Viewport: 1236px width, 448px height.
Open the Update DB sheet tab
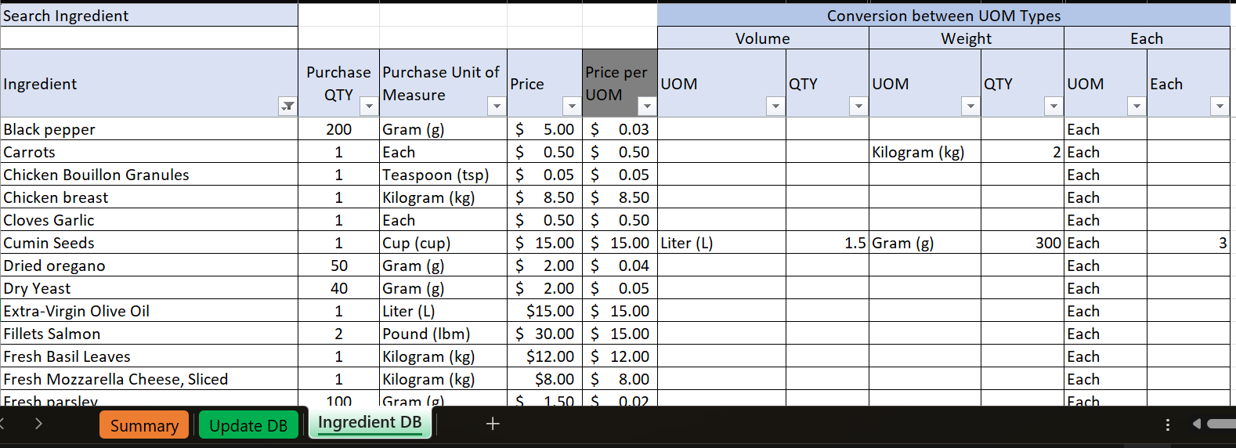(248, 425)
